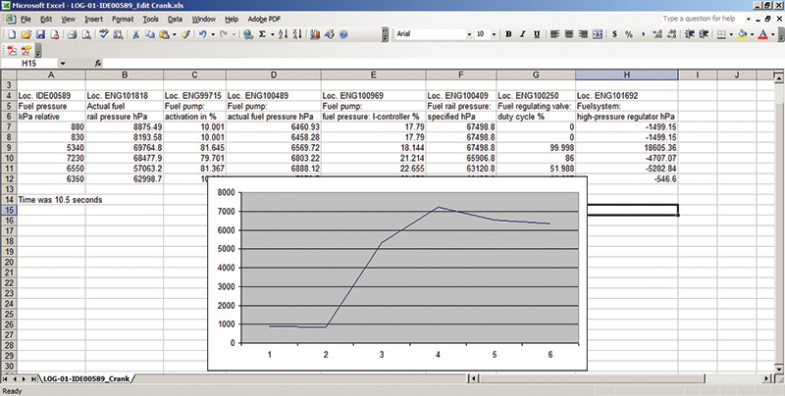Click the fuel pressure line chart
This screenshot has width=785, height=396.
point(397,273)
